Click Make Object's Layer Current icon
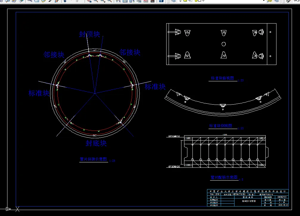 pyautogui.click(x=270, y=1)
